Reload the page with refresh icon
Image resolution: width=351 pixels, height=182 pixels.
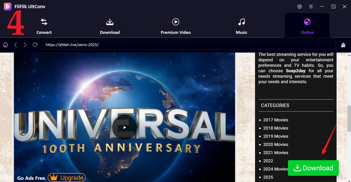point(35,45)
